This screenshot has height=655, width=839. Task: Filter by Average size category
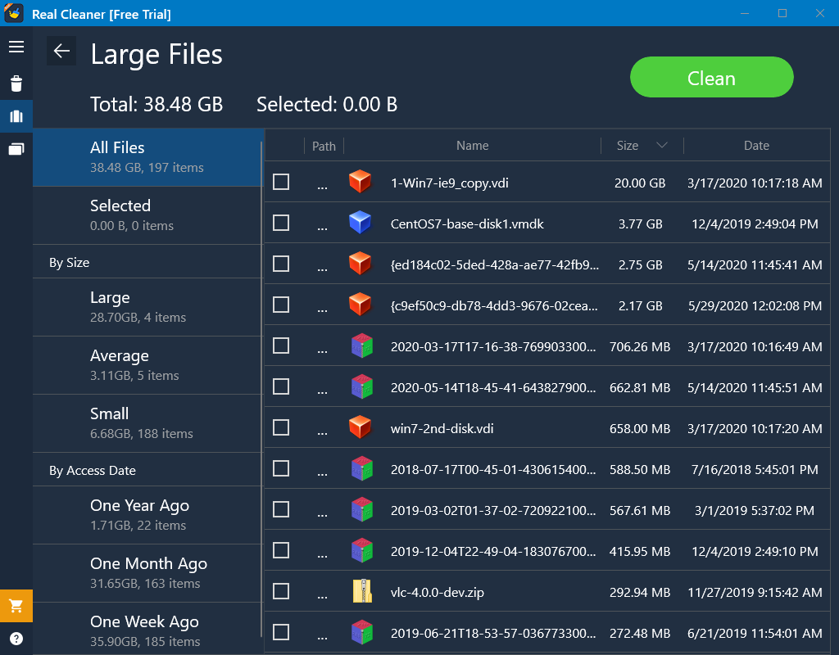click(x=147, y=366)
